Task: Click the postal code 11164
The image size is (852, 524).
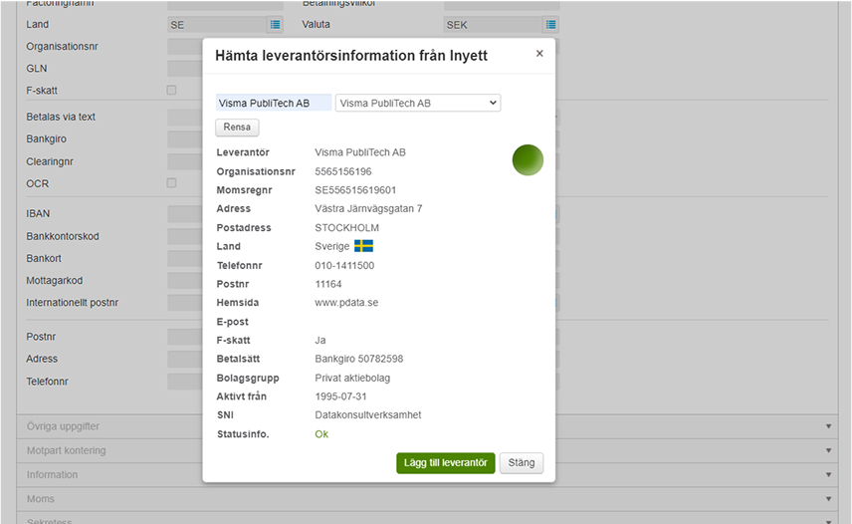Action: [x=328, y=284]
